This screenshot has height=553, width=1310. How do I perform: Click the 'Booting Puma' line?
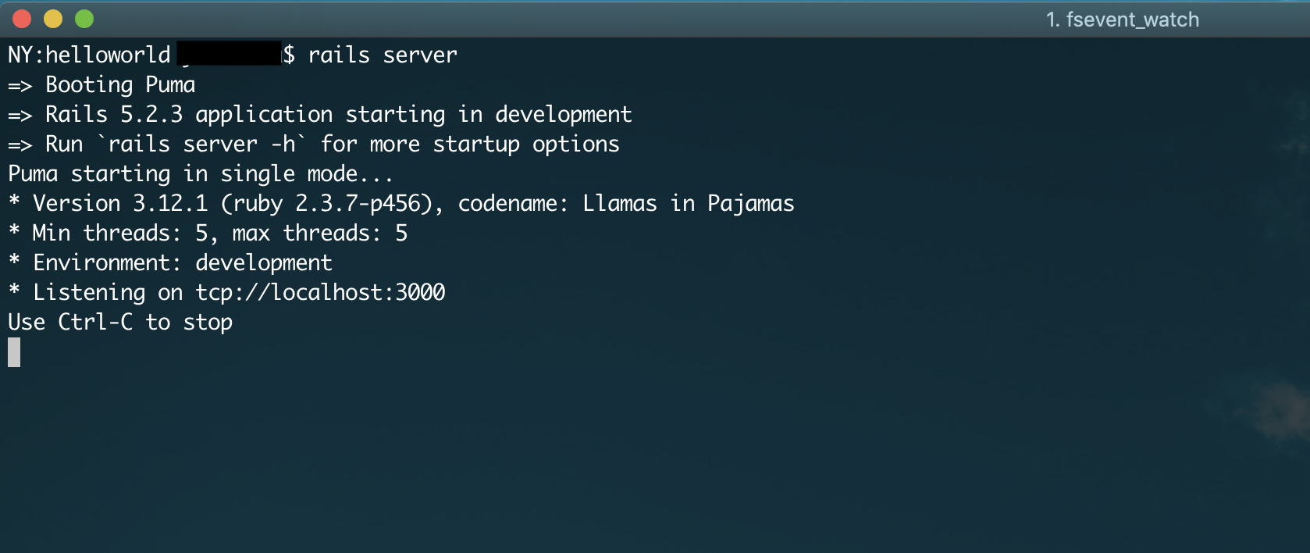point(120,85)
